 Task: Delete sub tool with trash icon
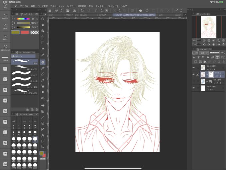tap(37, 110)
